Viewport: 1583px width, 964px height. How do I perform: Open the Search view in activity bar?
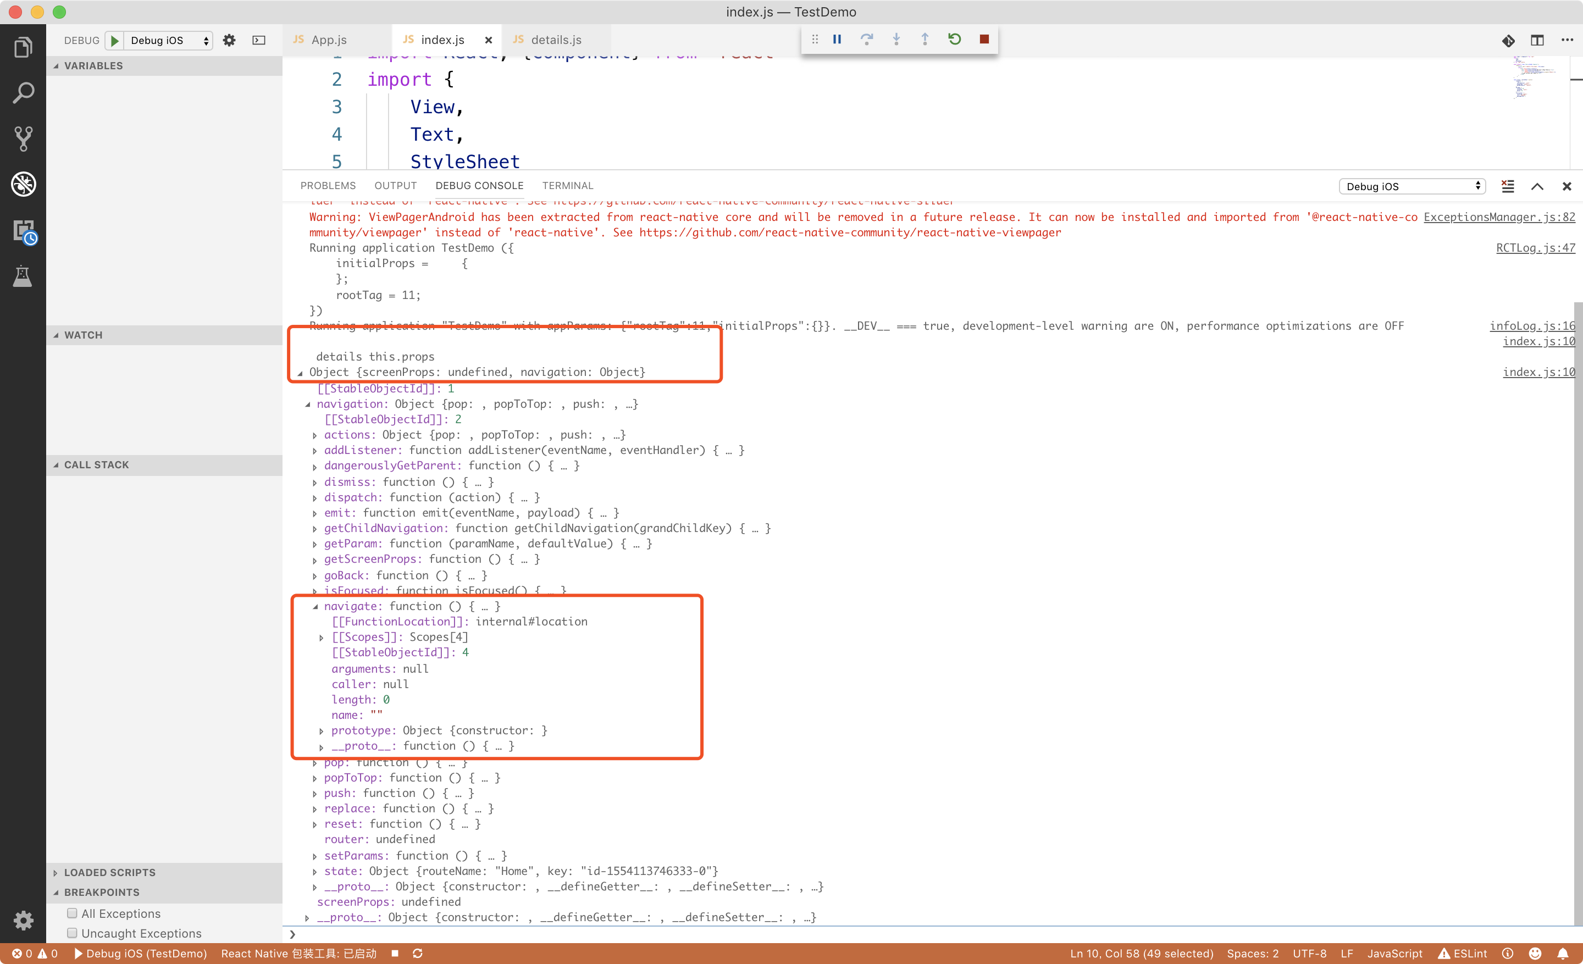tap(23, 93)
